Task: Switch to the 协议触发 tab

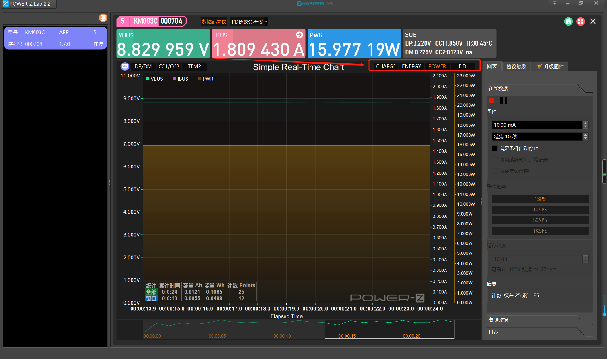Action: [516, 66]
